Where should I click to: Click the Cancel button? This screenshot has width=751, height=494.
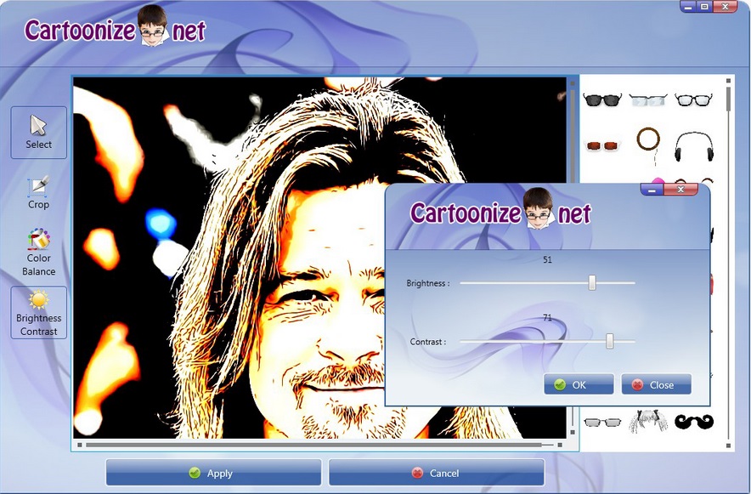click(437, 473)
